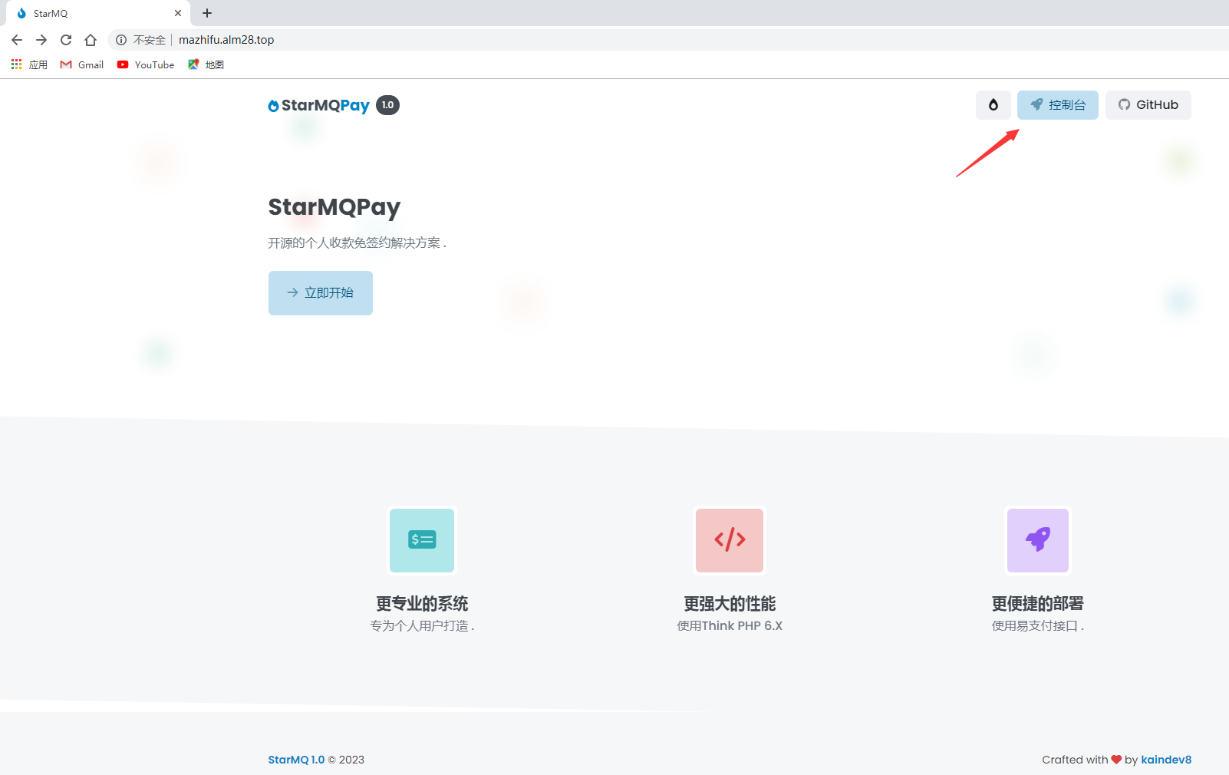Open the StarMQ 1.0 footer link
The width and height of the screenshot is (1229, 775).
tap(296, 760)
